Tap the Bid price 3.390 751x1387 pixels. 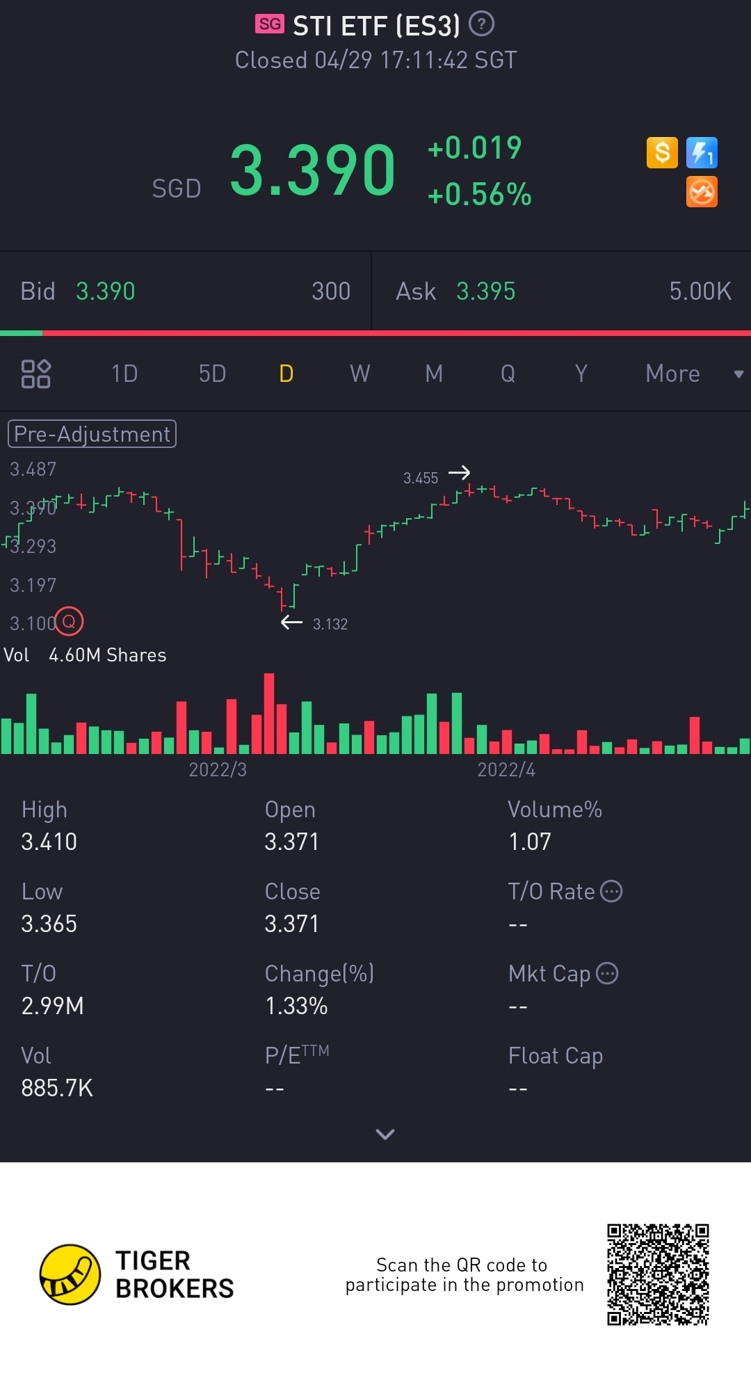point(105,291)
